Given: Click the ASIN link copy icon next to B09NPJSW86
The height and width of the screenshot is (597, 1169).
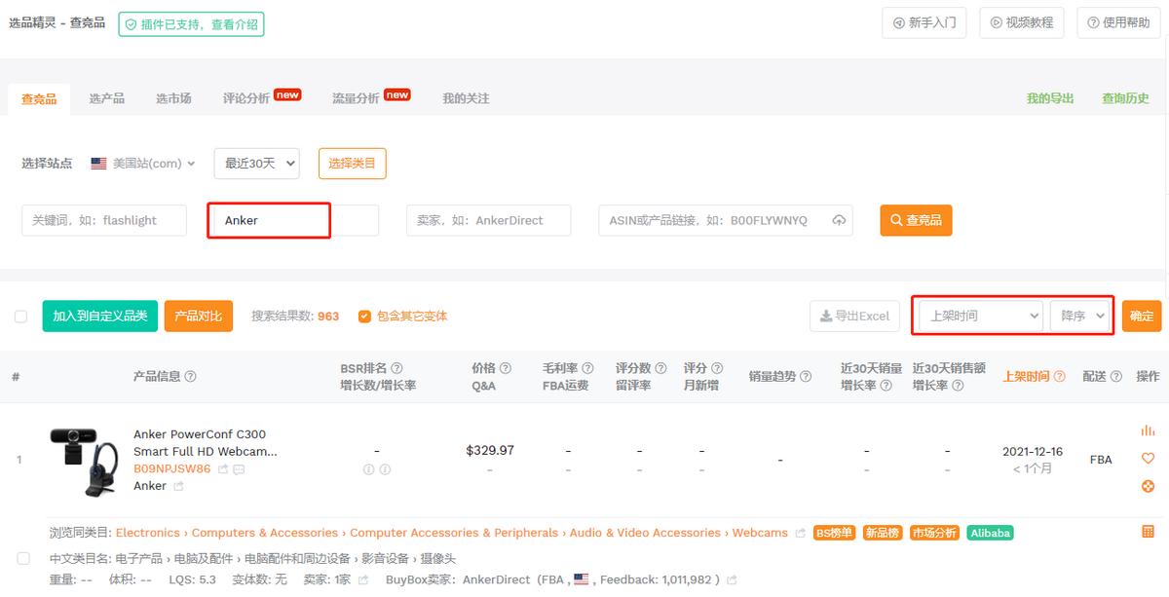Looking at the screenshot, I should point(223,470).
